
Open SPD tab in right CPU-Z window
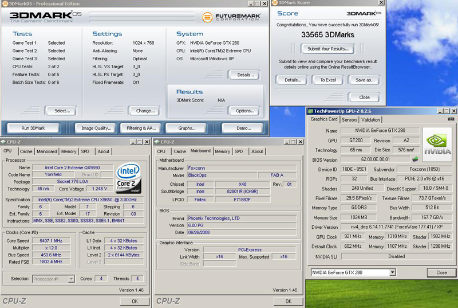click(x=239, y=151)
